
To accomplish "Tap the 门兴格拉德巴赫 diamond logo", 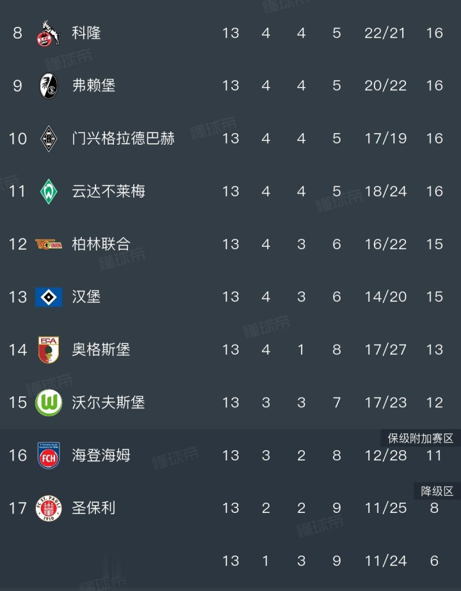I will [x=49, y=138].
